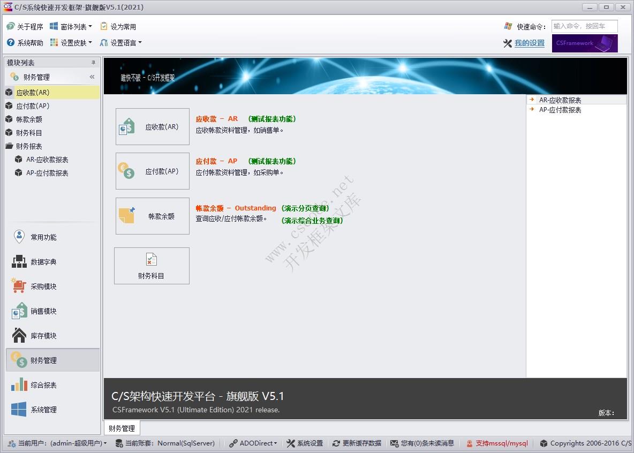Click the 应收款(AR) tile in main area
634x453 pixels.
click(x=152, y=126)
